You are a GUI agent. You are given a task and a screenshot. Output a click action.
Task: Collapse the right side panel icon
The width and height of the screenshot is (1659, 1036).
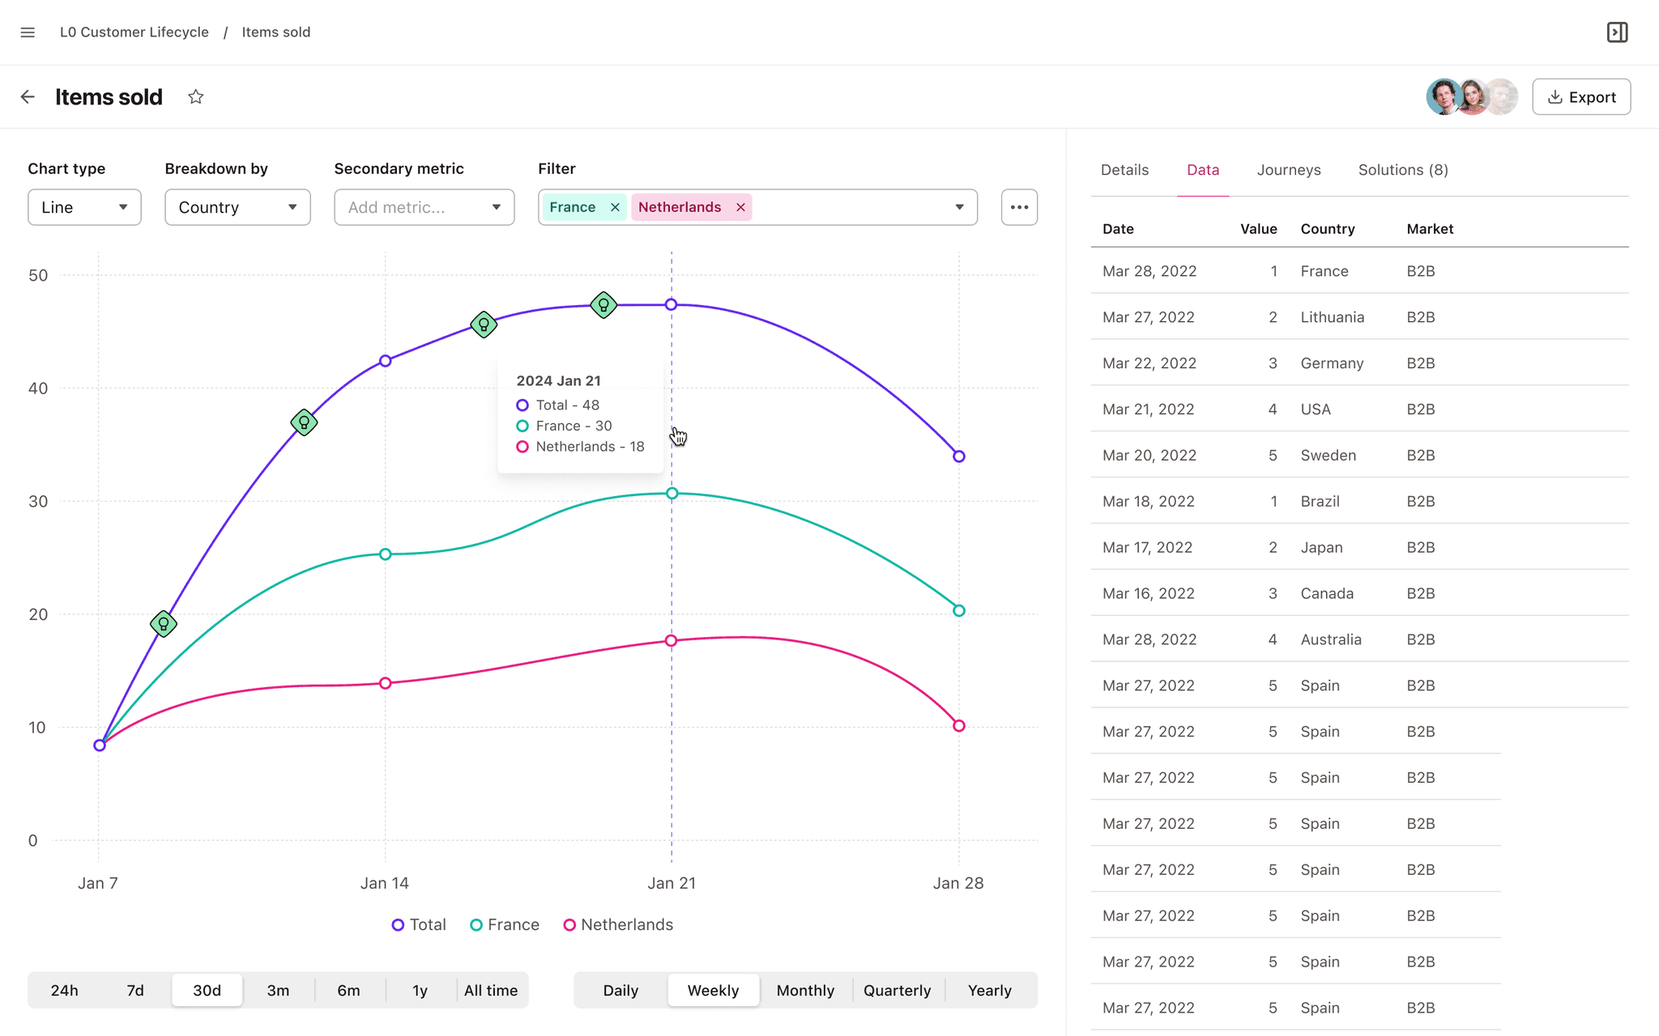(x=1617, y=32)
